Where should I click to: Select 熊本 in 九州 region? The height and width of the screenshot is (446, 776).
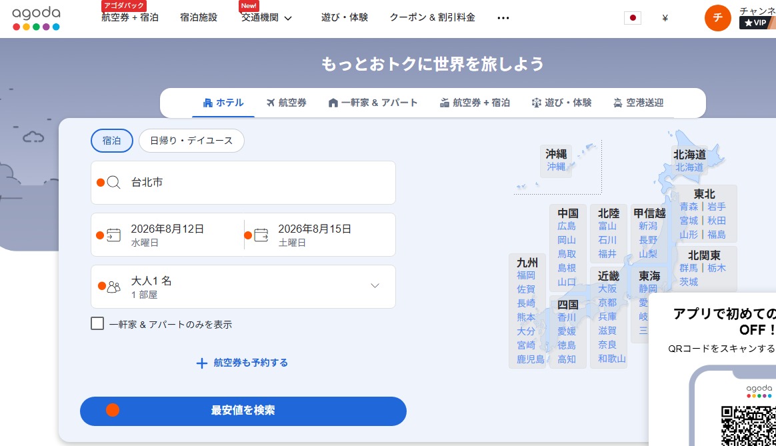pyautogui.click(x=526, y=317)
